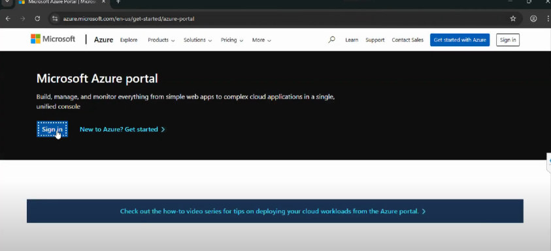Image resolution: width=551 pixels, height=251 pixels.
Task: Open the Chrome three-dot menu
Action: click(x=548, y=18)
